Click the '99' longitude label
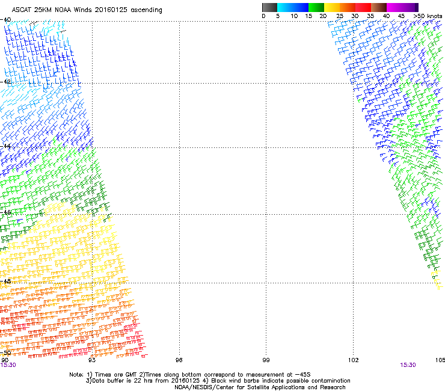The image size is (445, 391). [x=266, y=360]
